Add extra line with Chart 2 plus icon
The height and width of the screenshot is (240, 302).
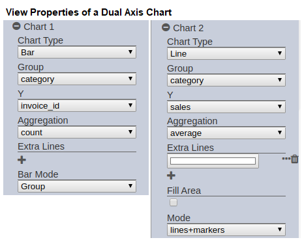(171, 176)
